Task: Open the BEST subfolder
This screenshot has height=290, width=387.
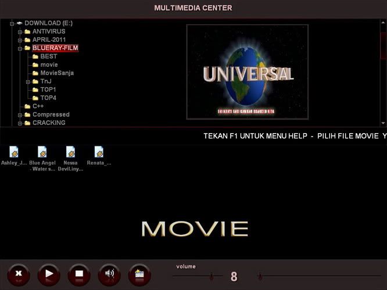Action: pyautogui.click(x=49, y=56)
